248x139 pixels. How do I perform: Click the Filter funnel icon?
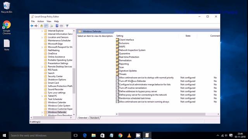tap(67, 26)
